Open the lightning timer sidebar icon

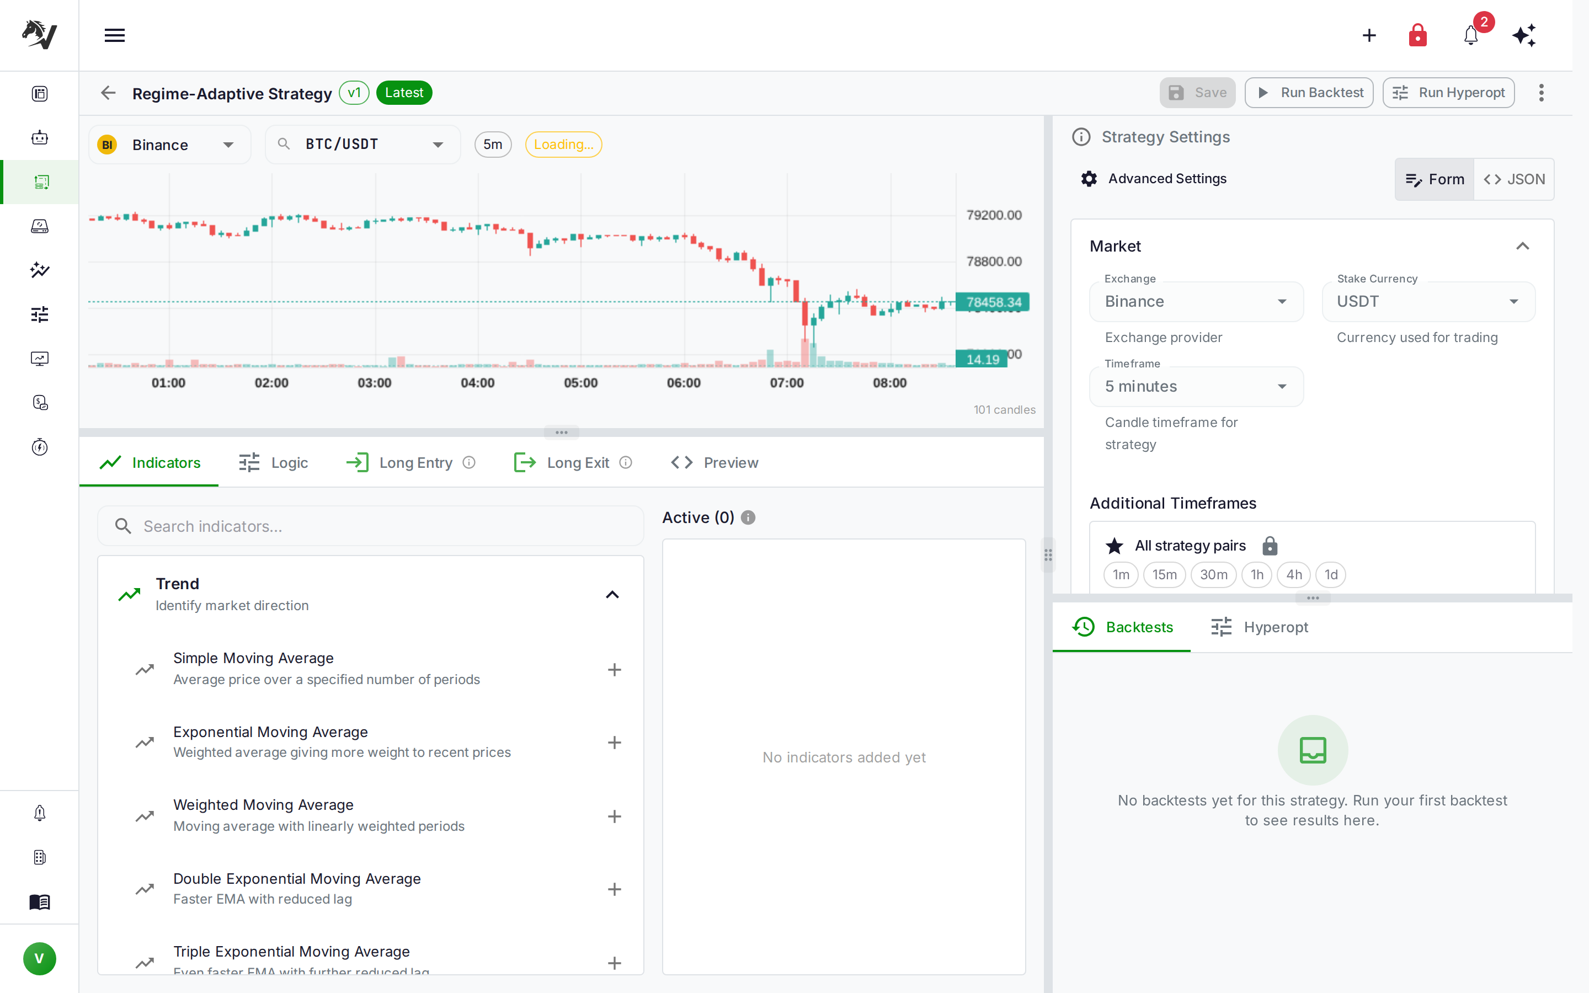[x=39, y=447]
